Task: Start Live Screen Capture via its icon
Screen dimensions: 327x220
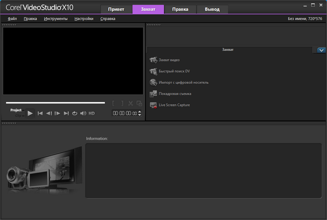Action: coord(153,105)
